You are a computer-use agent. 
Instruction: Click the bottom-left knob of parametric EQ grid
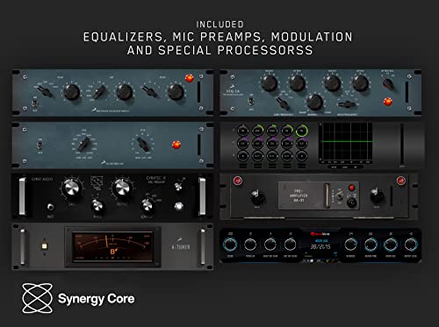coord(242,156)
